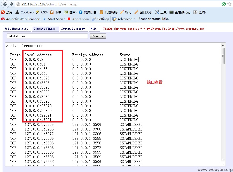Open the 图片 (Images) toolbar menu
The height and width of the screenshot is (172, 233).
tap(73, 12)
